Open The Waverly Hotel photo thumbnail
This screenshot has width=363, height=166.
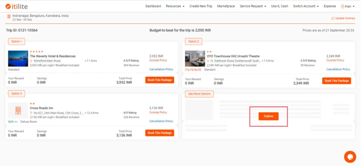coord(18,59)
